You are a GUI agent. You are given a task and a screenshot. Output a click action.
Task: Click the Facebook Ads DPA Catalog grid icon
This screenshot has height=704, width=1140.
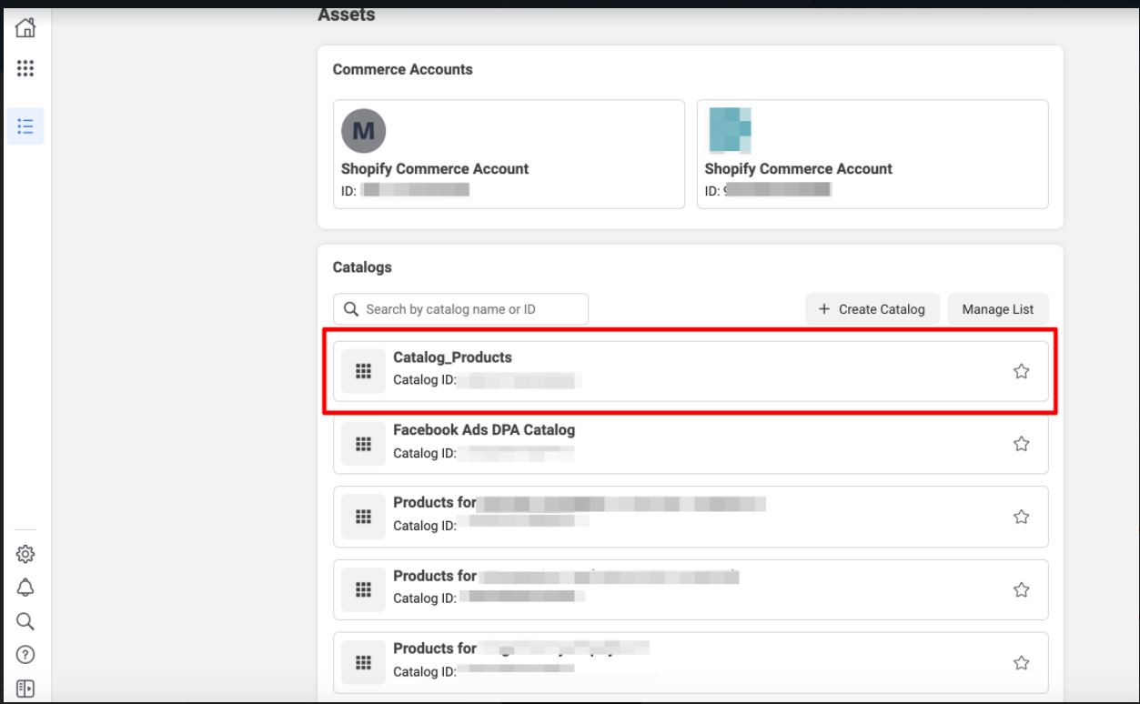pyautogui.click(x=363, y=444)
